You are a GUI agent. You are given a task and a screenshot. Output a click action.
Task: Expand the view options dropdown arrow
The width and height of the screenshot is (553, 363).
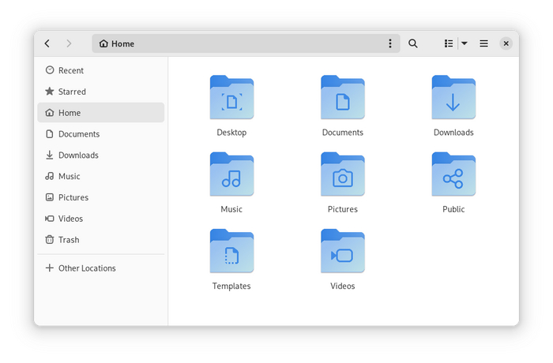(465, 43)
